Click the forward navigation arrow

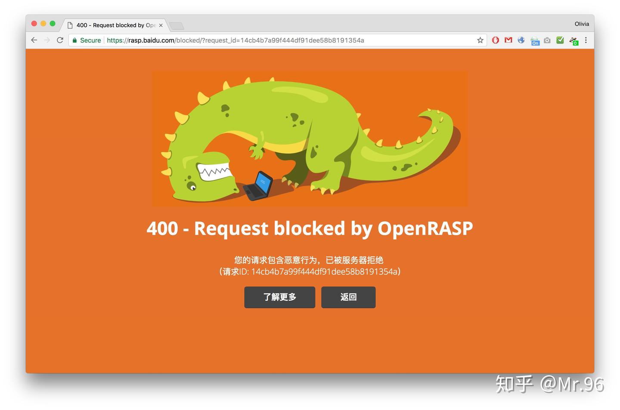47,40
